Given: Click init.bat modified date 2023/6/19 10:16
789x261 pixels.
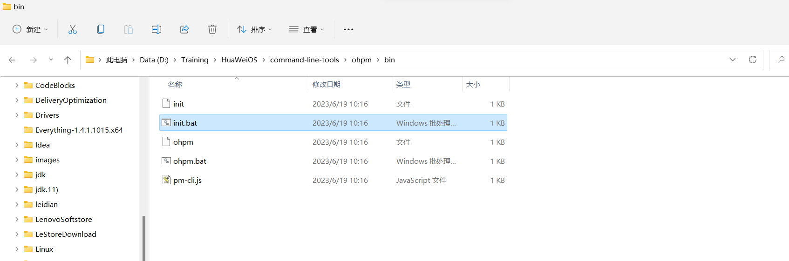Looking at the screenshot, I should pyautogui.click(x=340, y=123).
